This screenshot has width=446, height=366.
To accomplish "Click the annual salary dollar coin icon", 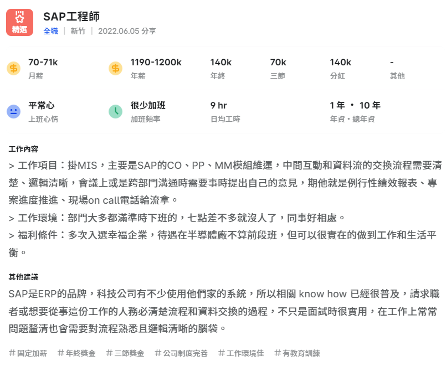I will 115,69.
